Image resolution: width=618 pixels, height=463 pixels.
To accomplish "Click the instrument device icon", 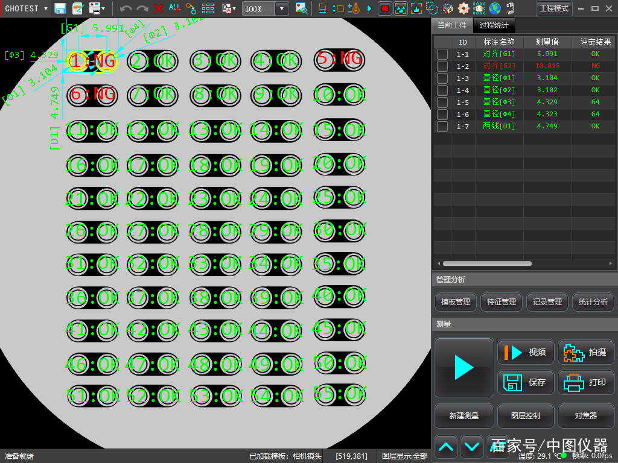I will coord(511,8).
